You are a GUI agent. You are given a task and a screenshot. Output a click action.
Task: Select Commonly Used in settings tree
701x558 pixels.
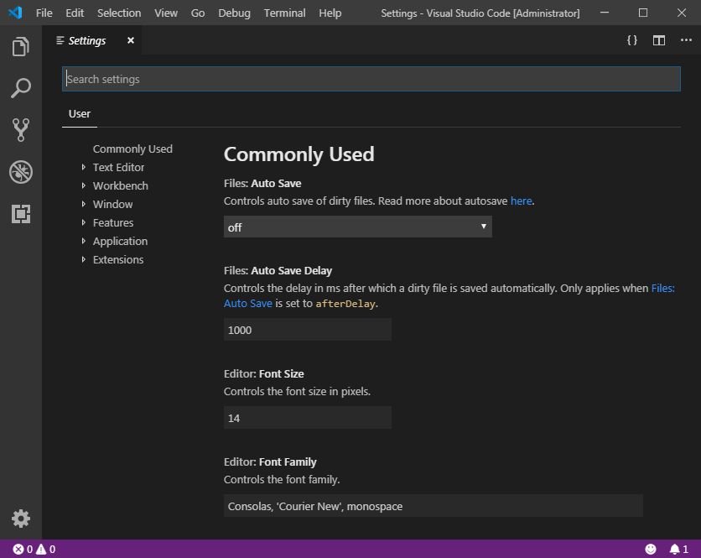pyautogui.click(x=132, y=149)
